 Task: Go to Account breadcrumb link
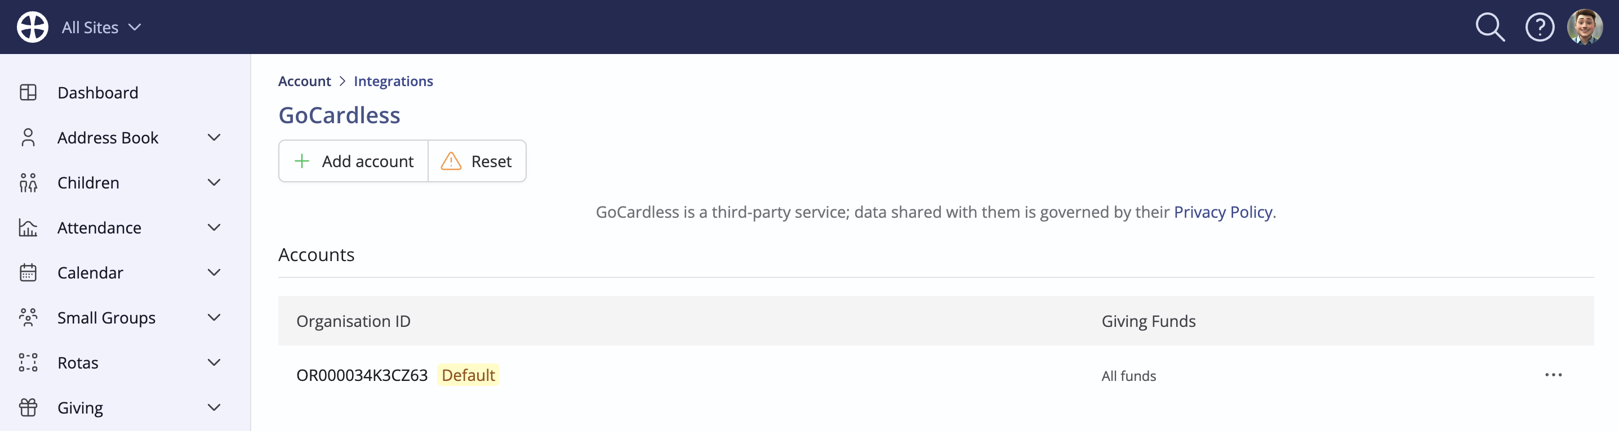click(x=304, y=81)
